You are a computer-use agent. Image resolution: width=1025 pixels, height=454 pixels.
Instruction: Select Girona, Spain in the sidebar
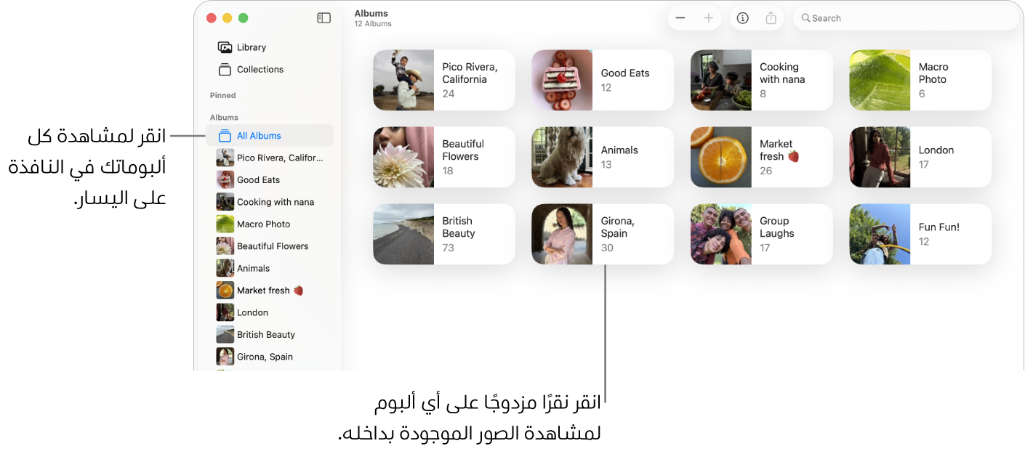270,357
